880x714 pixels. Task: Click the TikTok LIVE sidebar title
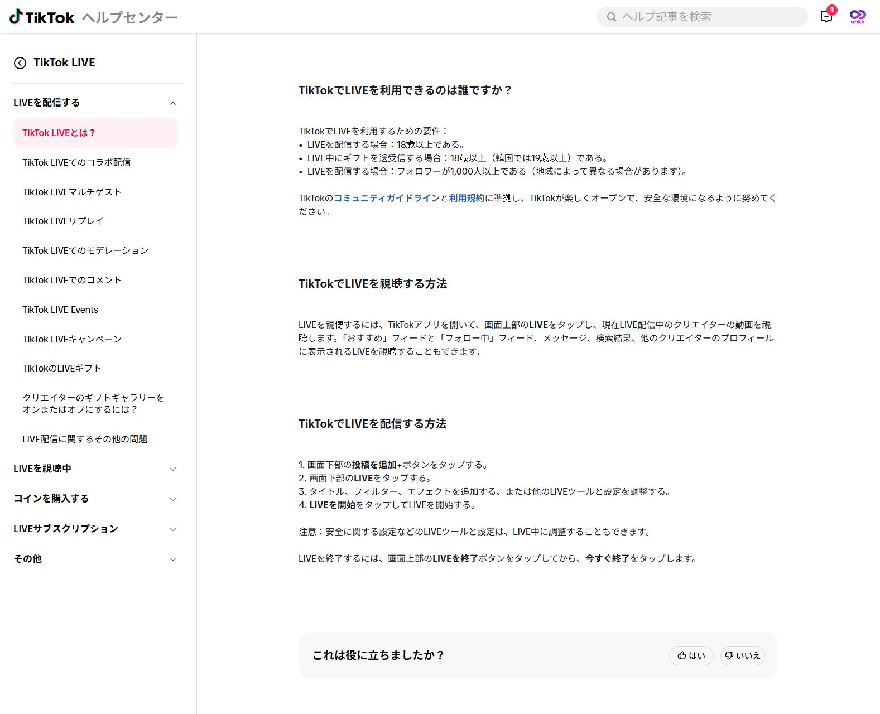point(64,62)
